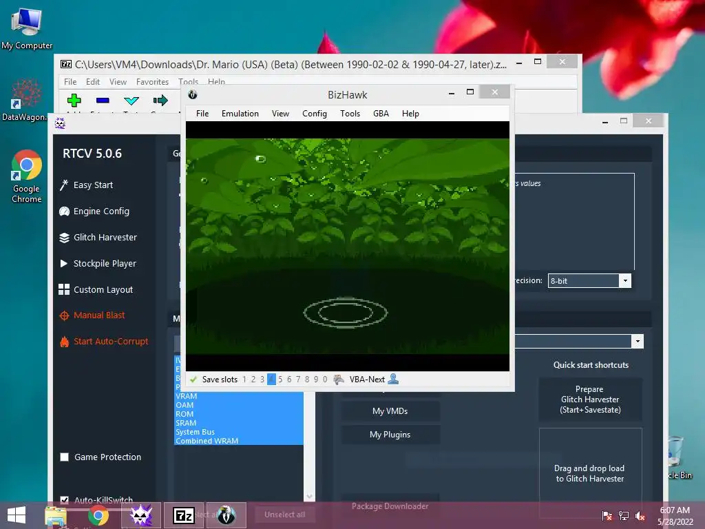This screenshot has width=705, height=529.
Task: Select save slot 5 in BizHawk
Action: tap(280, 380)
